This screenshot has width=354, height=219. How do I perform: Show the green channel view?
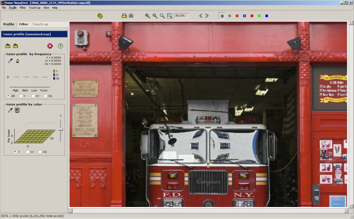coord(259,16)
